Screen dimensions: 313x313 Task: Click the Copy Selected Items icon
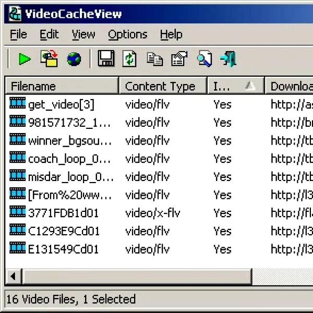coord(155,59)
